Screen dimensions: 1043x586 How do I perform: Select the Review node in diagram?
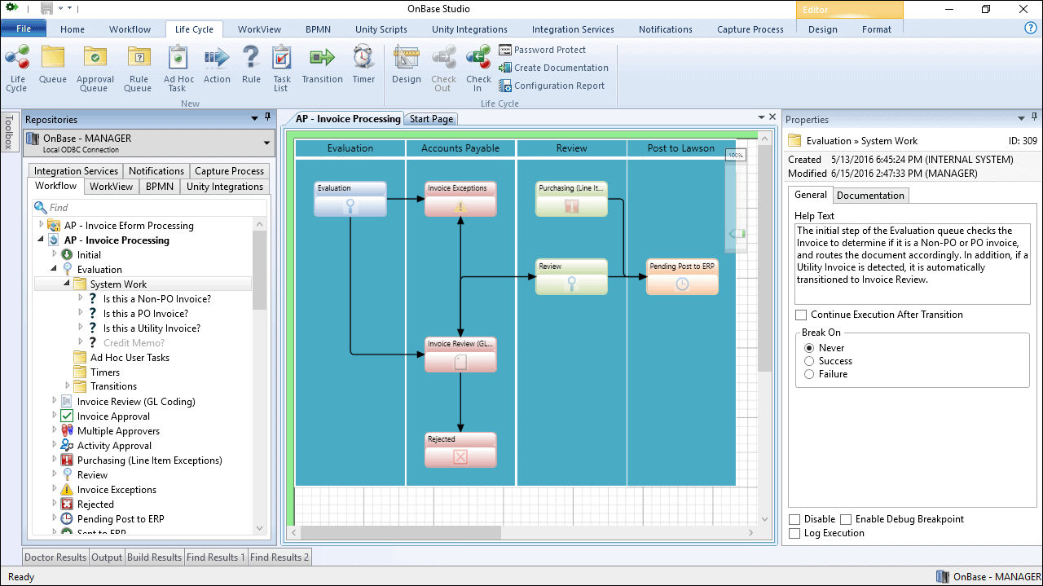click(x=571, y=277)
